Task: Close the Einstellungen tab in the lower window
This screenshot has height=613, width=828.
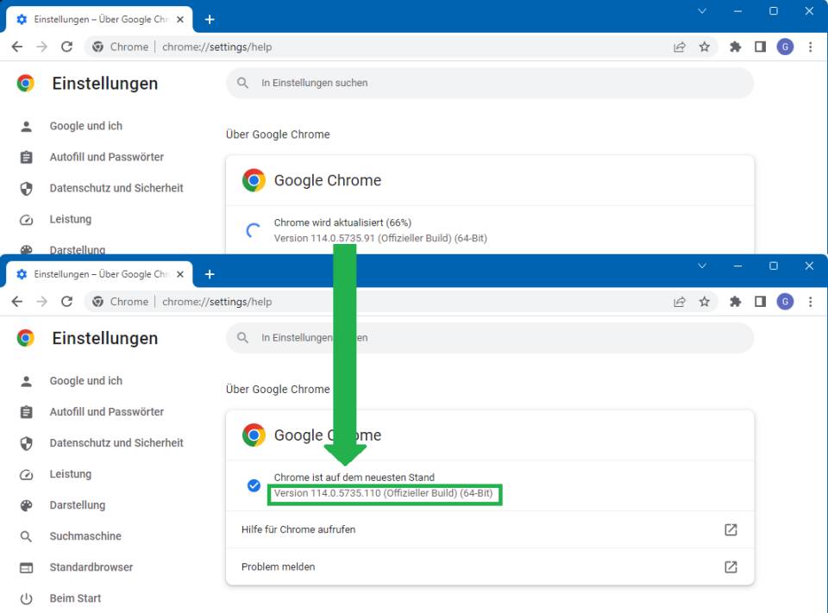Action: [x=180, y=274]
